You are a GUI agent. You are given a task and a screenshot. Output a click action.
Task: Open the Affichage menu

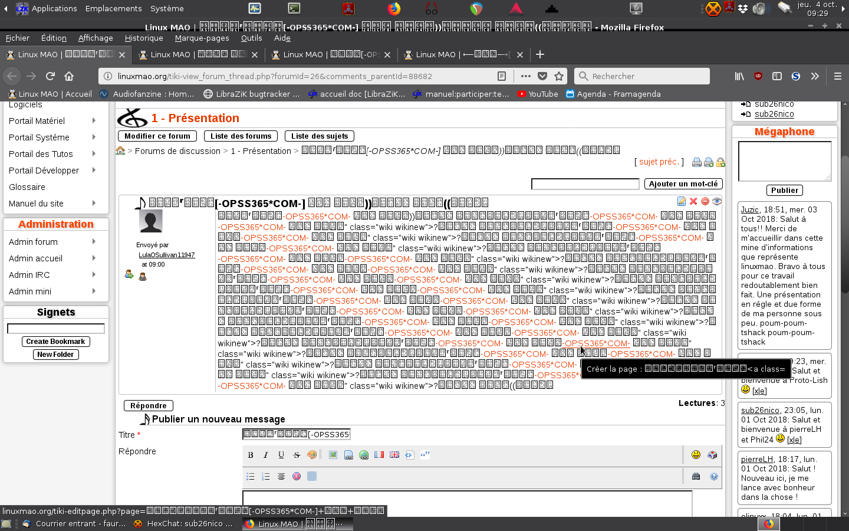(96, 38)
